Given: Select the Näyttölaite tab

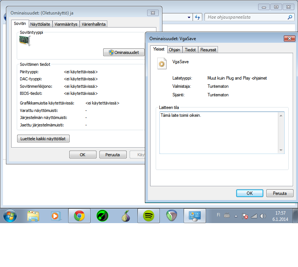Looking at the screenshot, I should pos(40,24).
